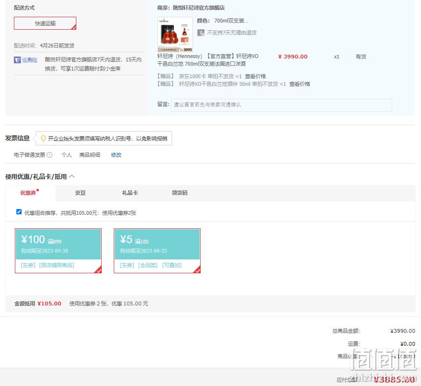Uncheck the 优惠组合推荐 checkbox
This screenshot has height=386, width=421.
click(x=19, y=212)
